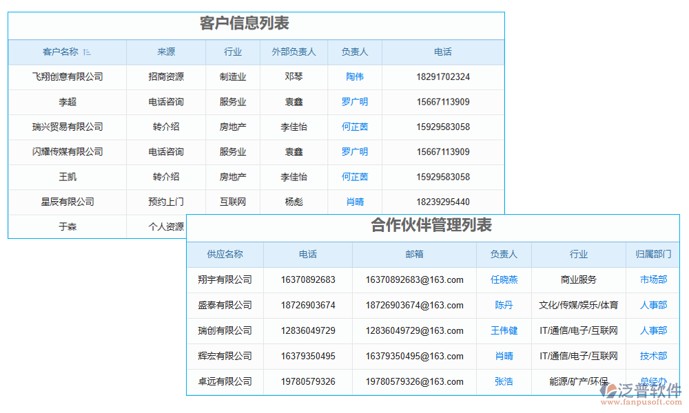Open 张浩 link in 卓远有限公司 row
689x413 pixels.
tap(504, 381)
